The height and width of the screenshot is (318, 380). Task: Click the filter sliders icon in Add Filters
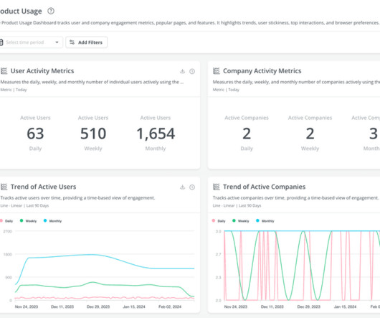click(72, 42)
